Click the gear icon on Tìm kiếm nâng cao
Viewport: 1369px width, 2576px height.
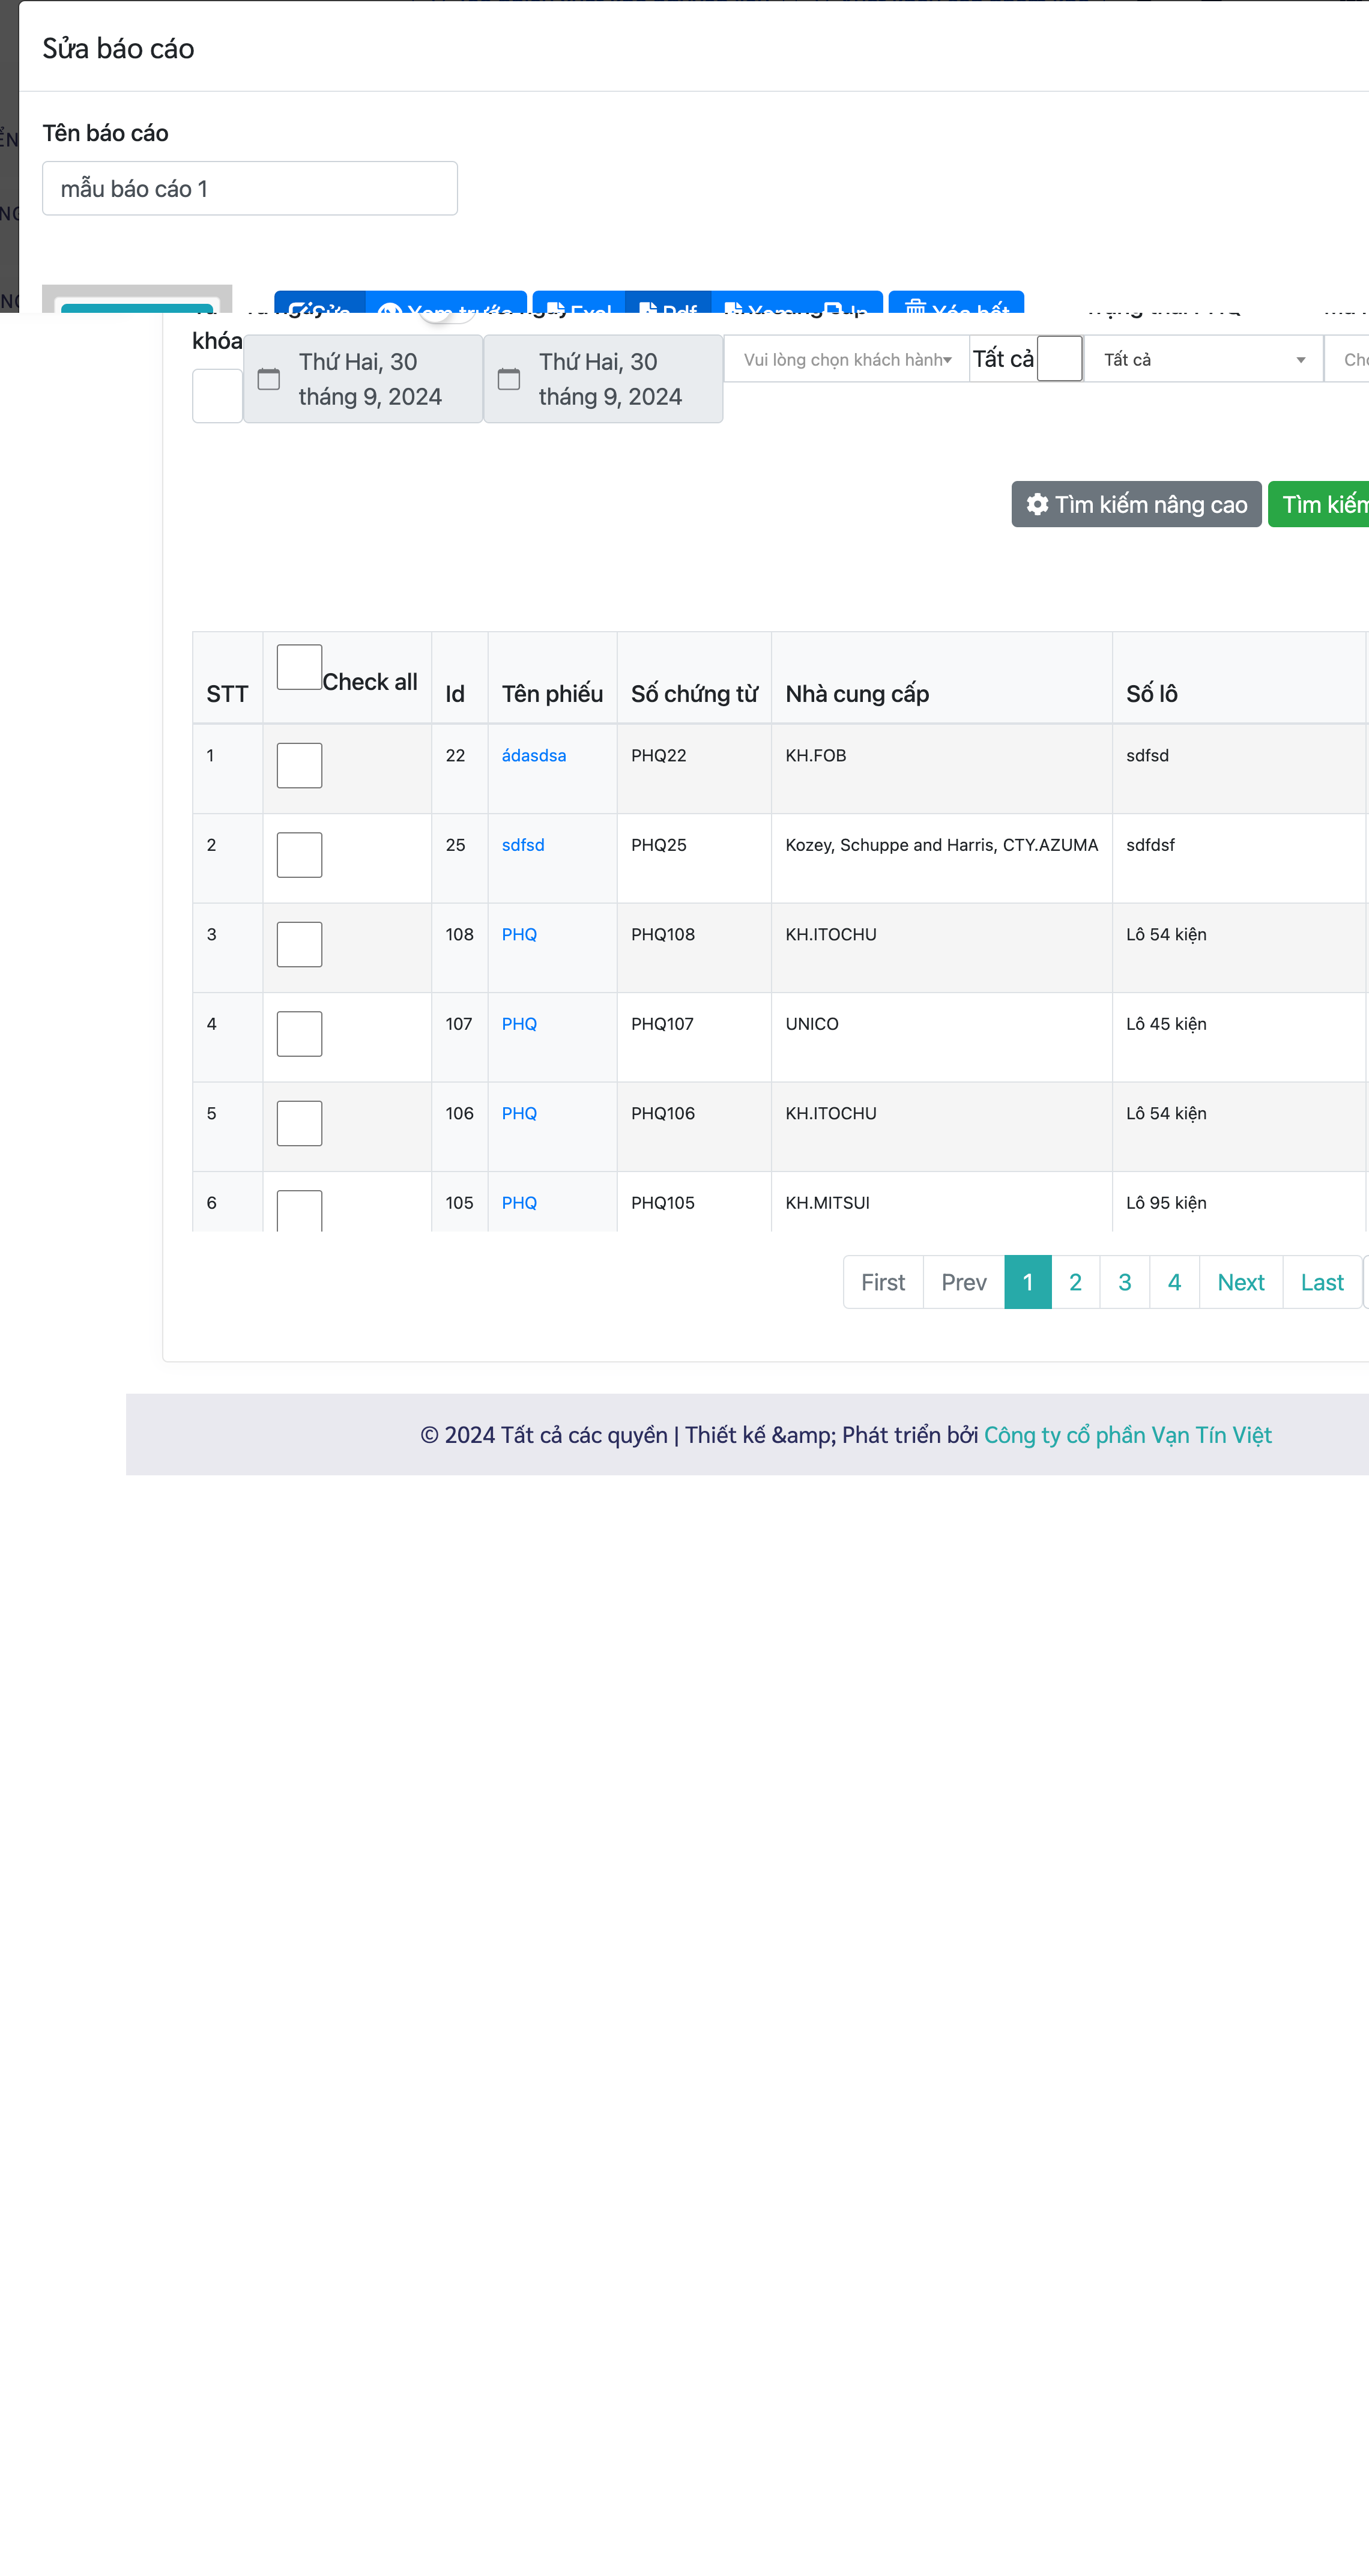tap(1037, 504)
